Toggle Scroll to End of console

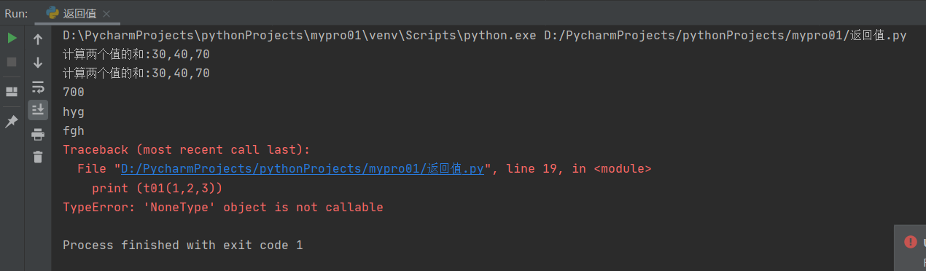(x=38, y=110)
